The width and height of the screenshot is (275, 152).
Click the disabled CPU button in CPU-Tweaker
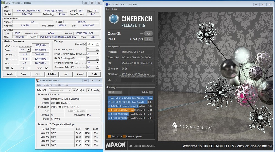coord(38,74)
